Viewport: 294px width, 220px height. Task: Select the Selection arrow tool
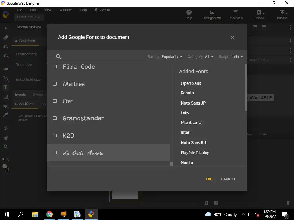click(6, 28)
